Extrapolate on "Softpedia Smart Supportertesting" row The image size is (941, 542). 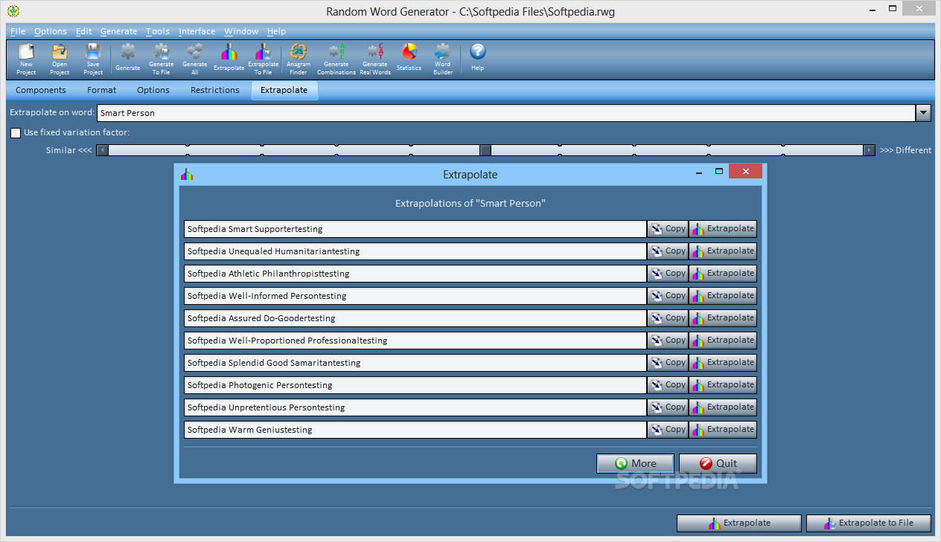723,229
